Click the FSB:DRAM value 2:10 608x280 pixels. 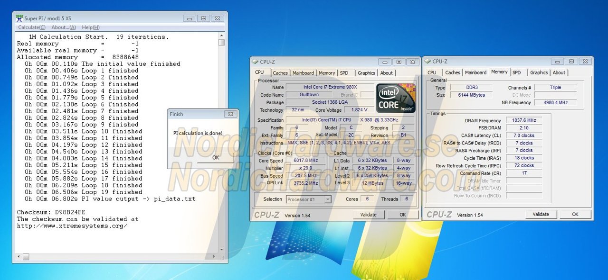pos(523,128)
